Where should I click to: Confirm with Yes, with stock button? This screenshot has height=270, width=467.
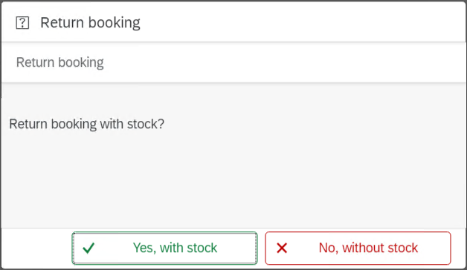pos(164,248)
